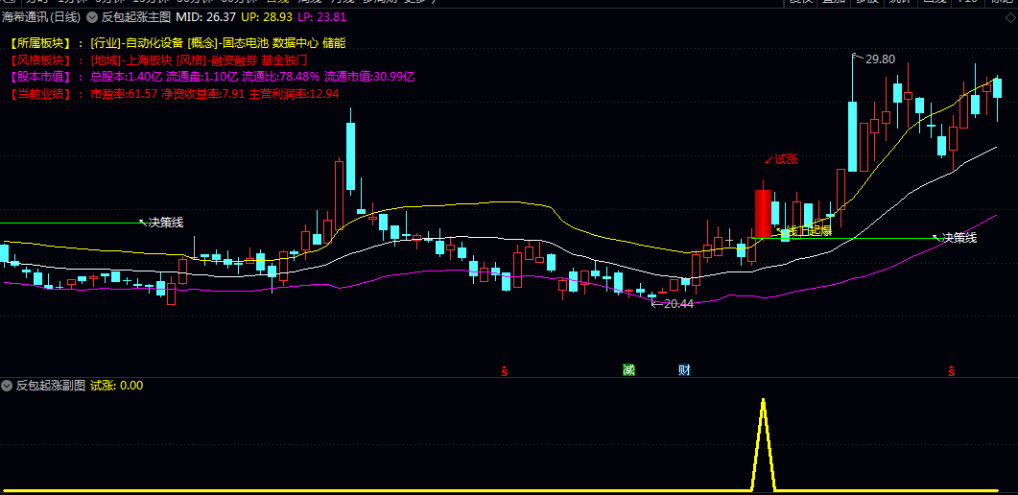Click the 净资收益率:7.91 value
Image resolution: width=1018 pixels, height=495 pixels.
pyautogui.click(x=203, y=93)
